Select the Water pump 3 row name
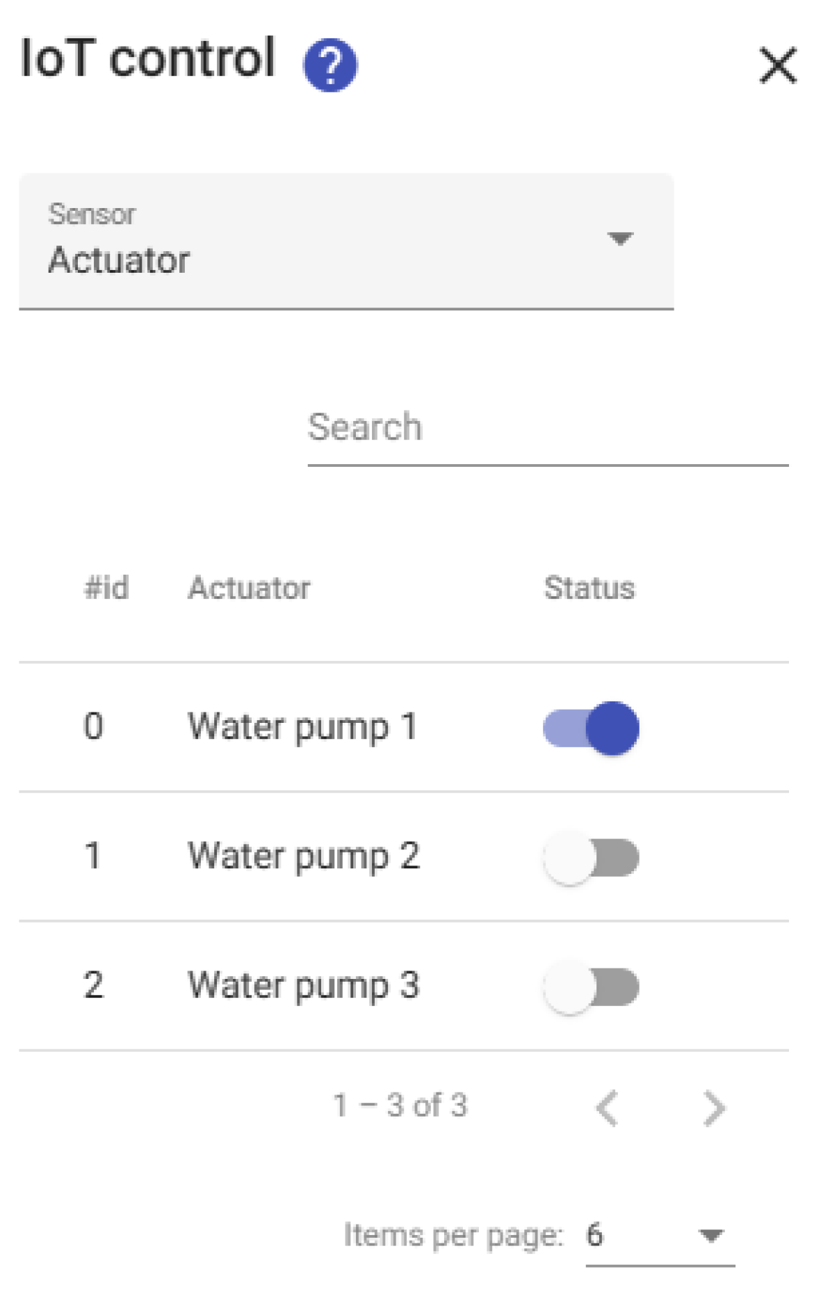This screenshot has height=1299, width=830. 304,986
